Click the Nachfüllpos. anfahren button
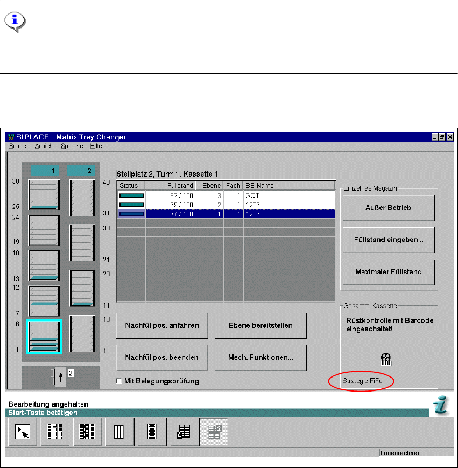 pos(162,326)
